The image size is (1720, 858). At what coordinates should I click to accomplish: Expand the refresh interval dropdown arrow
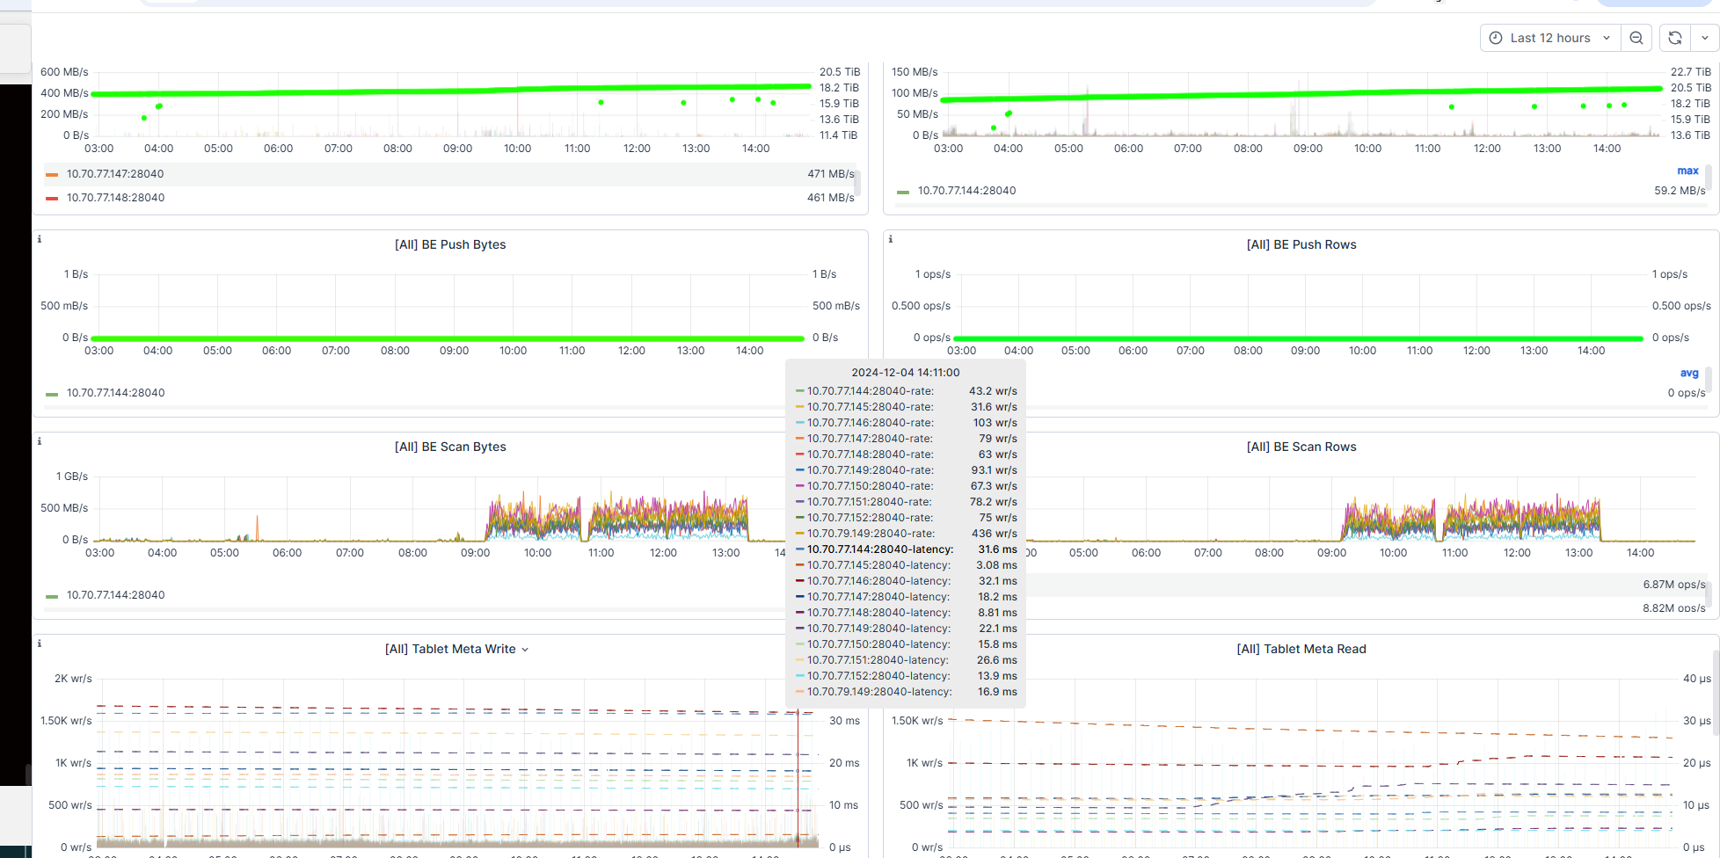point(1705,38)
